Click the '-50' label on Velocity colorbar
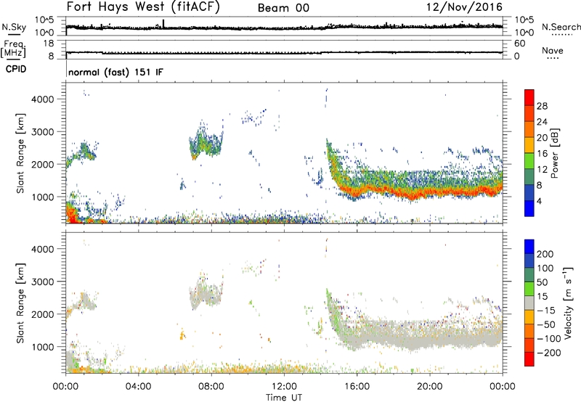 (x=546, y=324)
